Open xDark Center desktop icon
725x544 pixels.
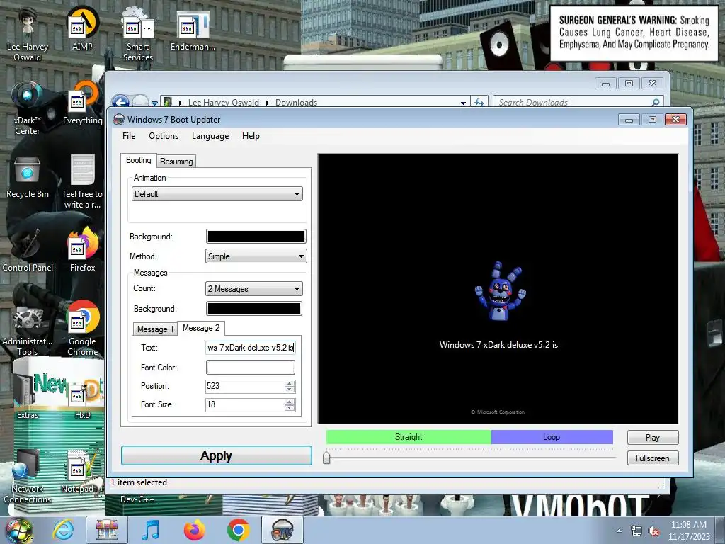[x=28, y=108]
